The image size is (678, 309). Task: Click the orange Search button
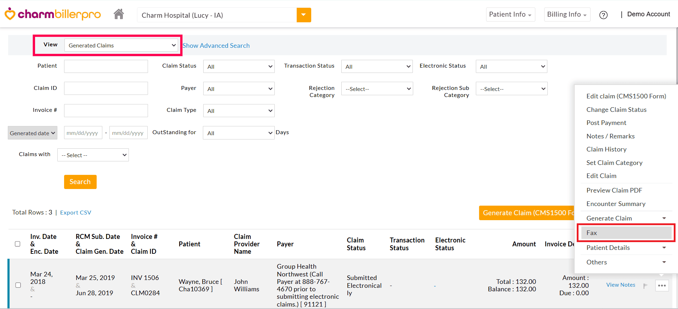[x=80, y=182]
